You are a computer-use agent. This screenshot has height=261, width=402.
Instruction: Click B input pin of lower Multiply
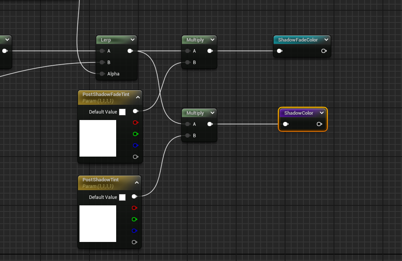(x=188, y=136)
